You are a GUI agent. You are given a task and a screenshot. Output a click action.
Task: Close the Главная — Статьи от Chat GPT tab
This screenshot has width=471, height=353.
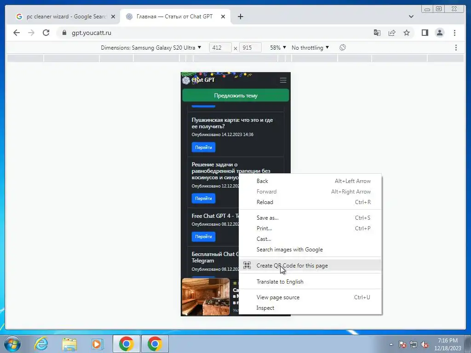pos(223,17)
